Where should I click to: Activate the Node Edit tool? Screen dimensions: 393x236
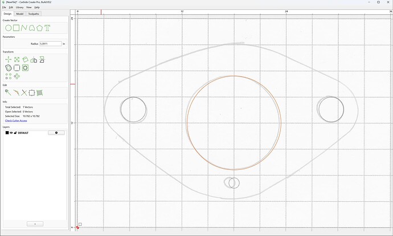(8, 92)
